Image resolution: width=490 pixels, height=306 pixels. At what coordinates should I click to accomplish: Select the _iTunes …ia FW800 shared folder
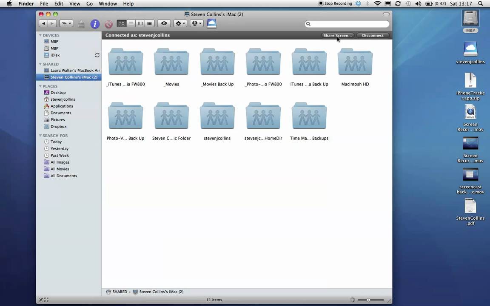click(x=125, y=62)
